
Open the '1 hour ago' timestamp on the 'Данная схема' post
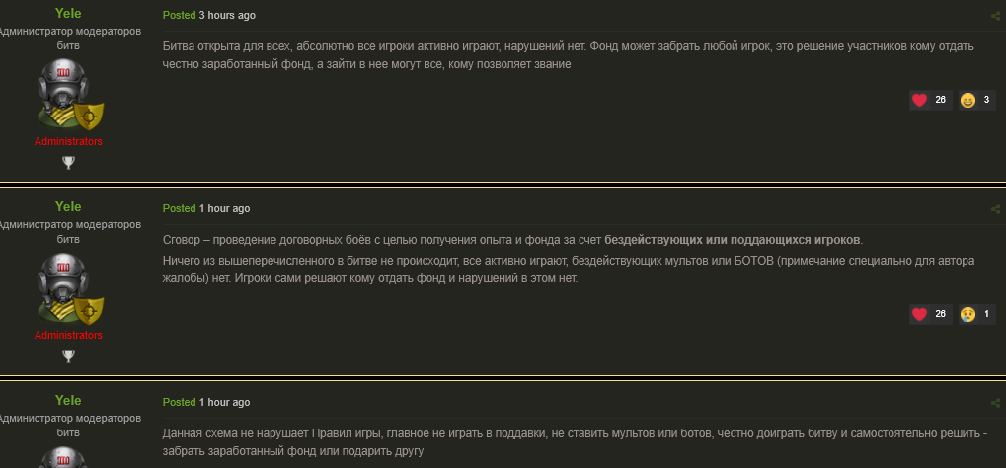coord(224,403)
